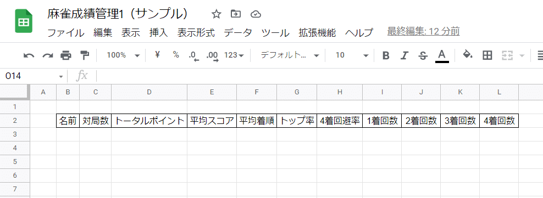
Task: Select the トップ率 cell
Action: (297, 121)
